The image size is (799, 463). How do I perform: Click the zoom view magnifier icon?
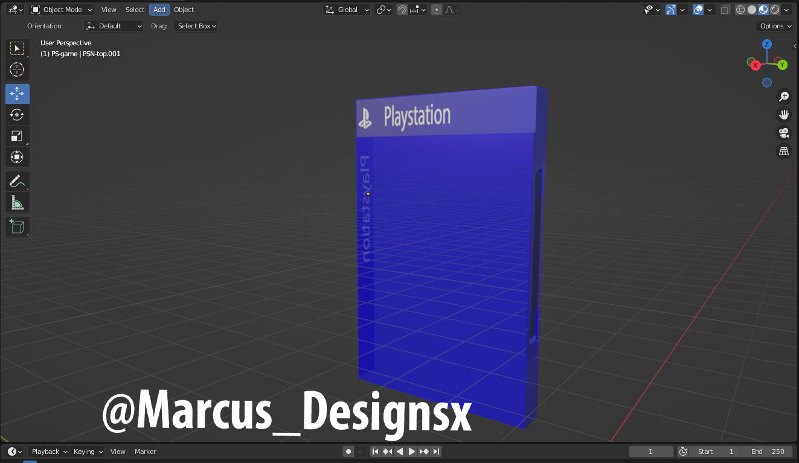pos(784,97)
